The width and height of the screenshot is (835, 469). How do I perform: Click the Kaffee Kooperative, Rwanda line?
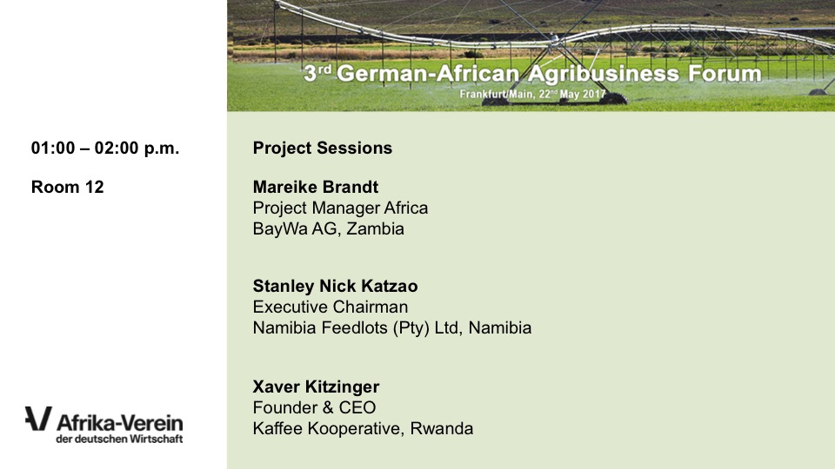(x=363, y=428)
